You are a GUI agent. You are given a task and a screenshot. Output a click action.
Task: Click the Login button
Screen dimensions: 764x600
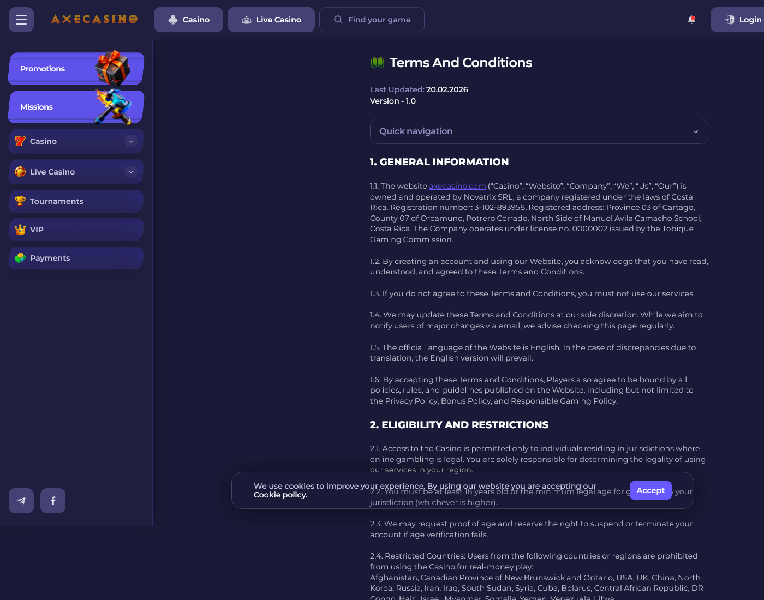[x=737, y=20]
